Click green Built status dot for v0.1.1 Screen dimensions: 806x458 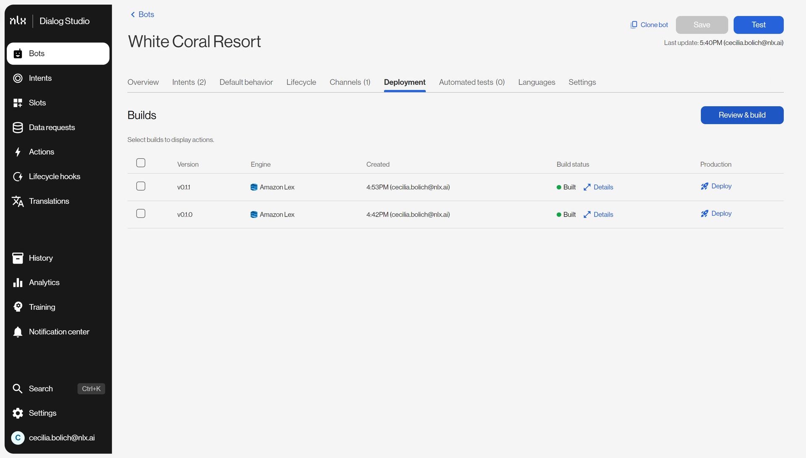coord(559,187)
